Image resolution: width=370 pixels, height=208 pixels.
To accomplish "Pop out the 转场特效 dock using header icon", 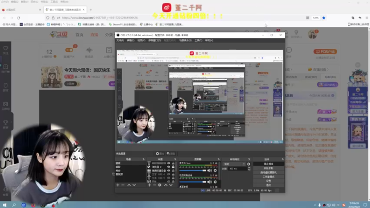I will click(x=249, y=159).
